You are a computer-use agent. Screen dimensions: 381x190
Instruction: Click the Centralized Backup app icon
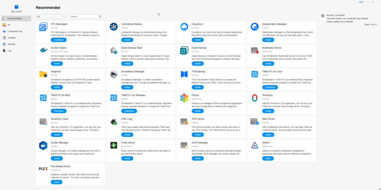pyautogui.click(x=114, y=27)
